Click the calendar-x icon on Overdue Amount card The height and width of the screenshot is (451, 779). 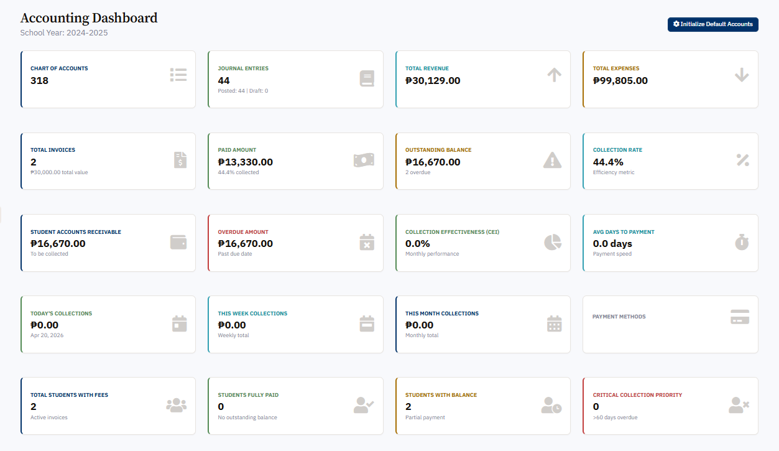coord(367,242)
